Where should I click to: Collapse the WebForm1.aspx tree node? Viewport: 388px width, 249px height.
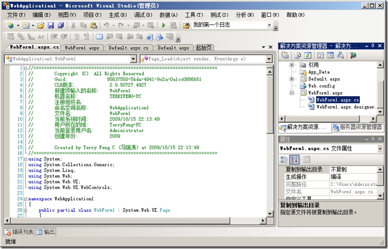(292, 93)
